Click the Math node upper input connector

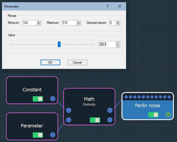coord(69,110)
